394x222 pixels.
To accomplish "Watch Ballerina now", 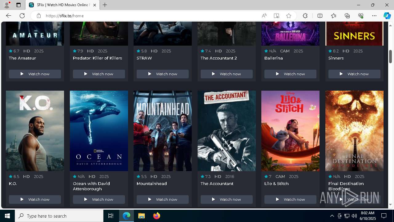I will coord(290,74).
